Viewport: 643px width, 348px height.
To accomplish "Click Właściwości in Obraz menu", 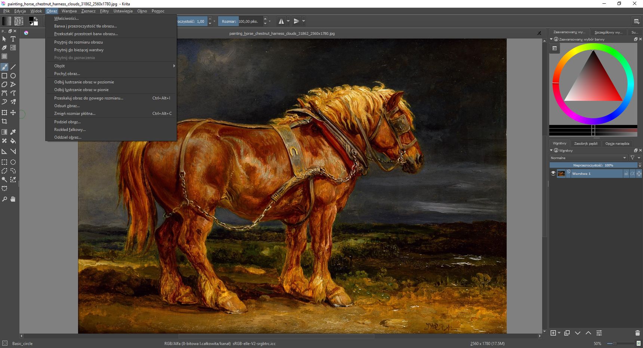I will point(111,18).
